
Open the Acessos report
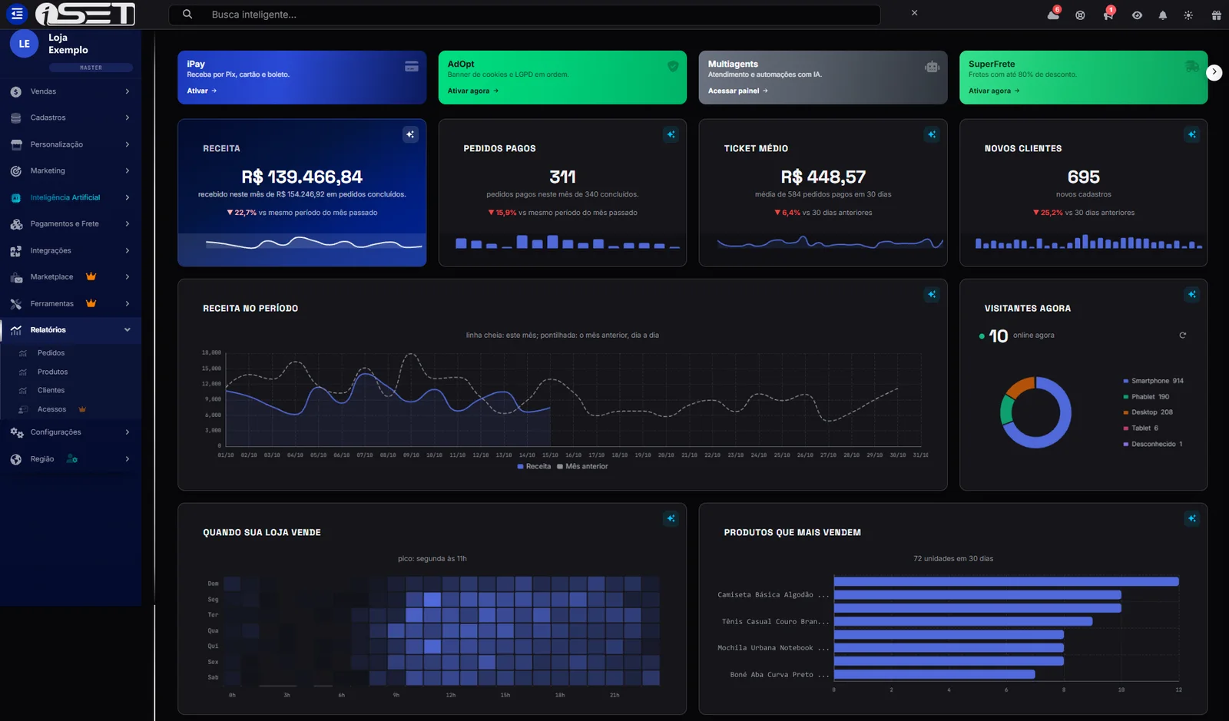tap(51, 409)
